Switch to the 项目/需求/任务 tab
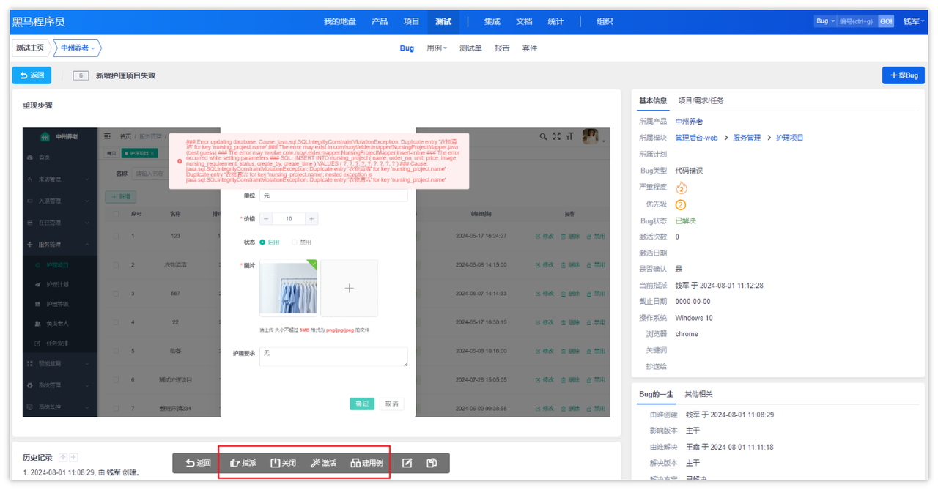 (701, 100)
